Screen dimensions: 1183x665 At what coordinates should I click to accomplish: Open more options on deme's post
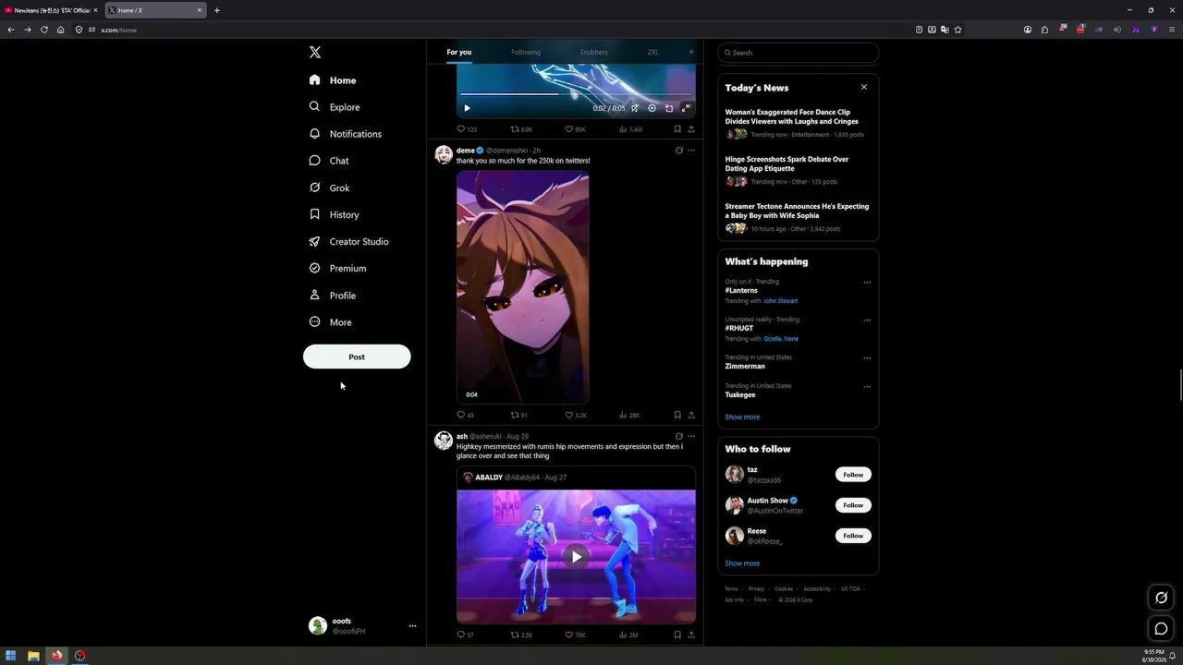(691, 151)
